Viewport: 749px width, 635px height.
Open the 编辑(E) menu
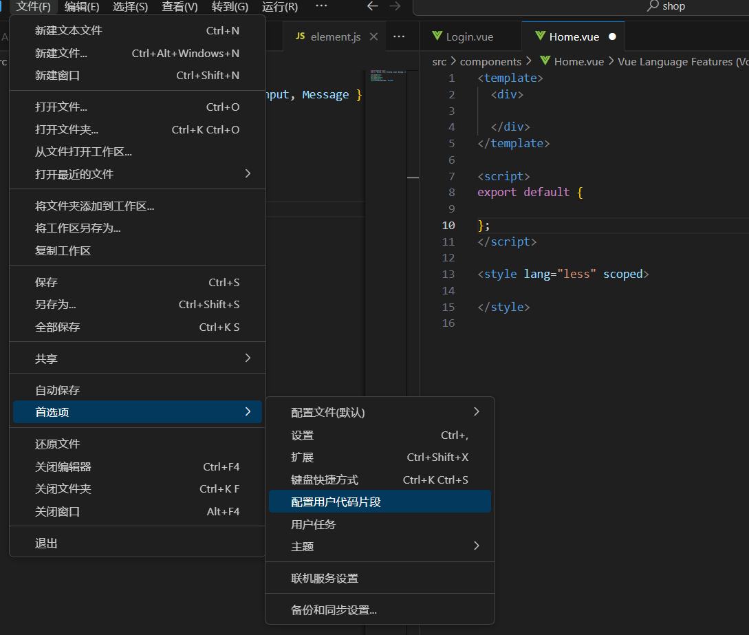[82, 7]
